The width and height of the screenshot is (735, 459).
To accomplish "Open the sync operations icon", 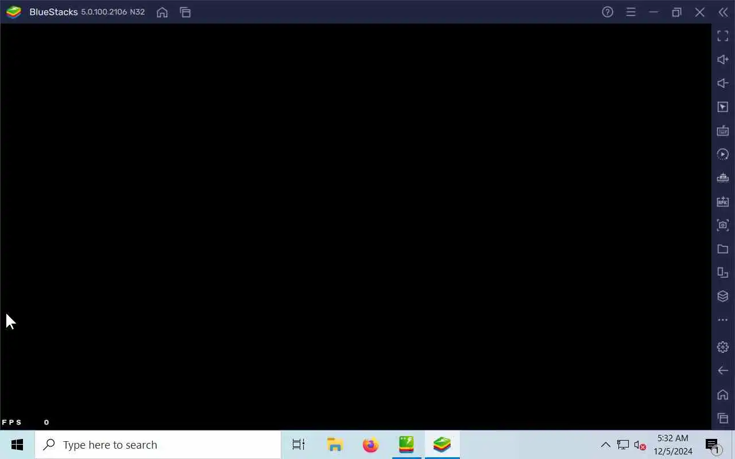I will (723, 154).
